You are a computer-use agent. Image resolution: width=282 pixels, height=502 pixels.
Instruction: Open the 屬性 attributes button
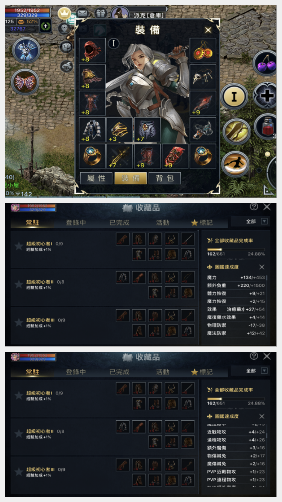[96, 178]
